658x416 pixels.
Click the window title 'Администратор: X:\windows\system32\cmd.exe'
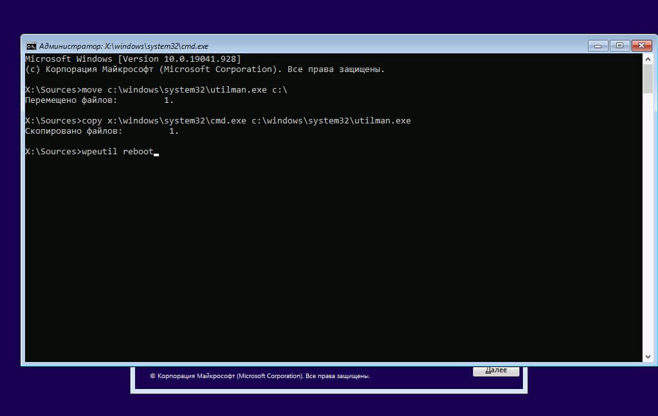(123, 46)
